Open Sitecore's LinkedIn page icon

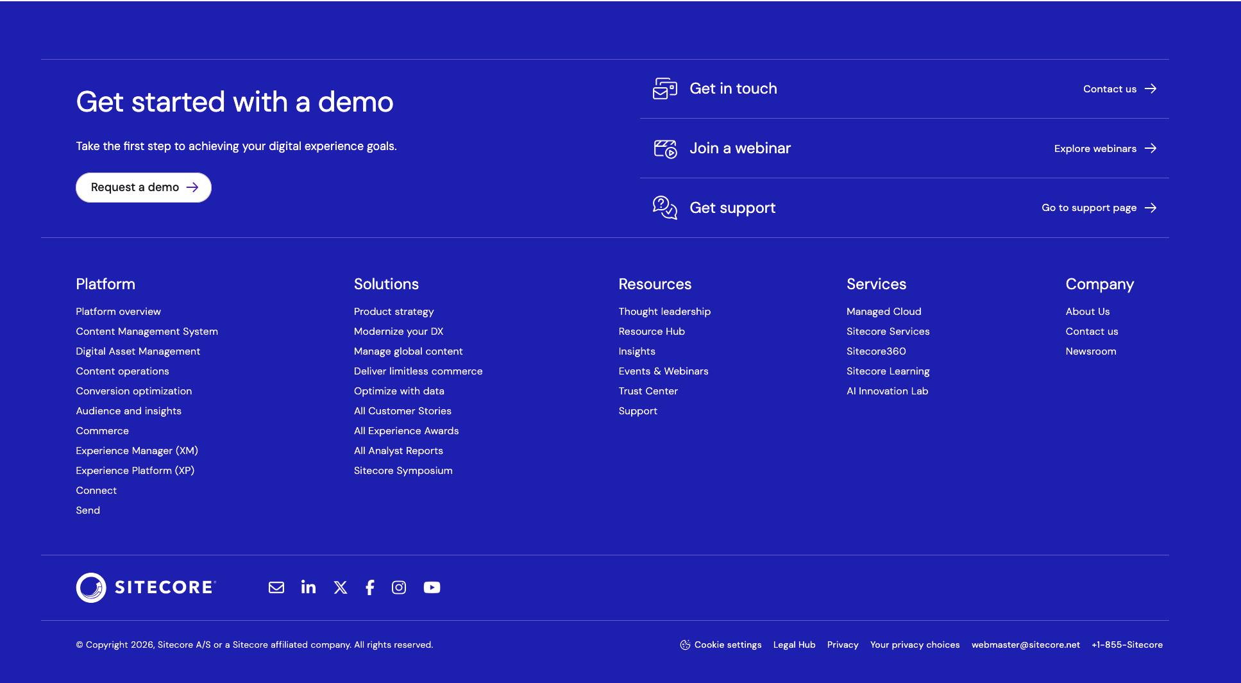coord(308,587)
